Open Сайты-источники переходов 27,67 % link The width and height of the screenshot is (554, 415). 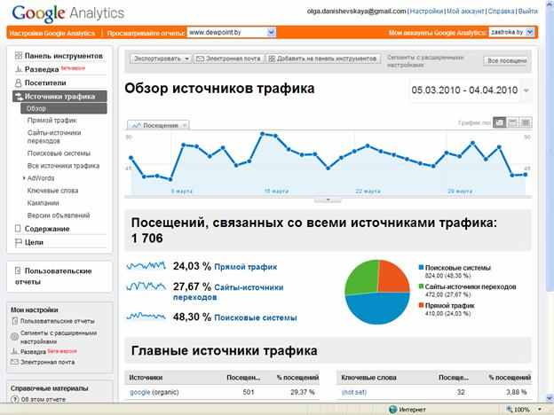coord(228,293)
